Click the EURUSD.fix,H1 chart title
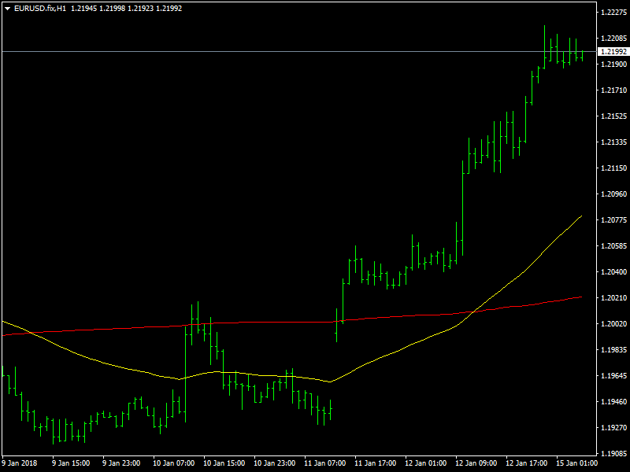This screenshot has height=472, width=630. (40, 9)
